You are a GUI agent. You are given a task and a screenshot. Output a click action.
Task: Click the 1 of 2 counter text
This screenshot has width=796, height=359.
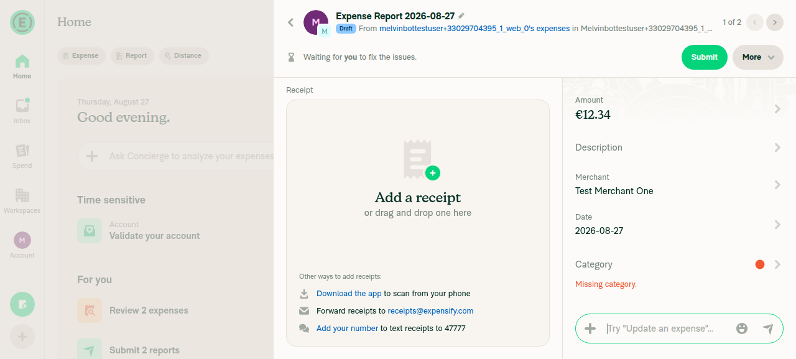click(732, 22)
